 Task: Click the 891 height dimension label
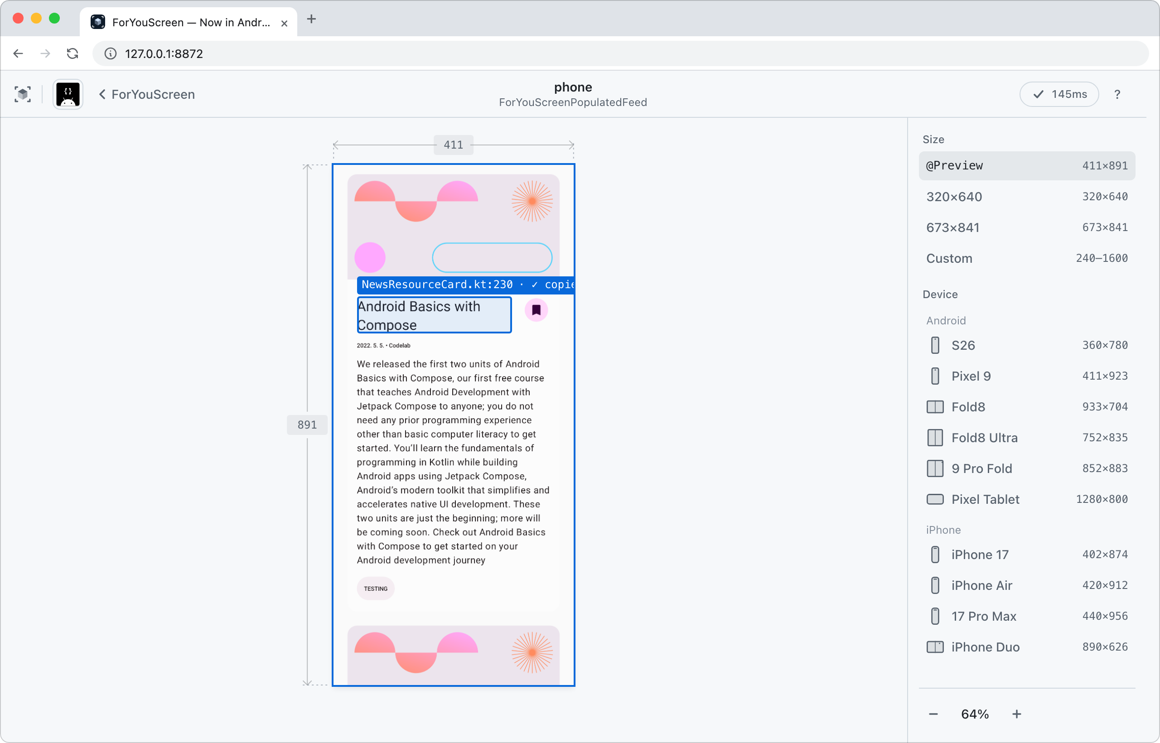[307, 425]
